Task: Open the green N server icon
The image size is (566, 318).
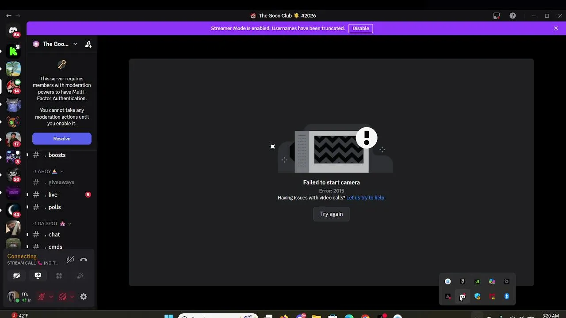Action: pos(13,51)
